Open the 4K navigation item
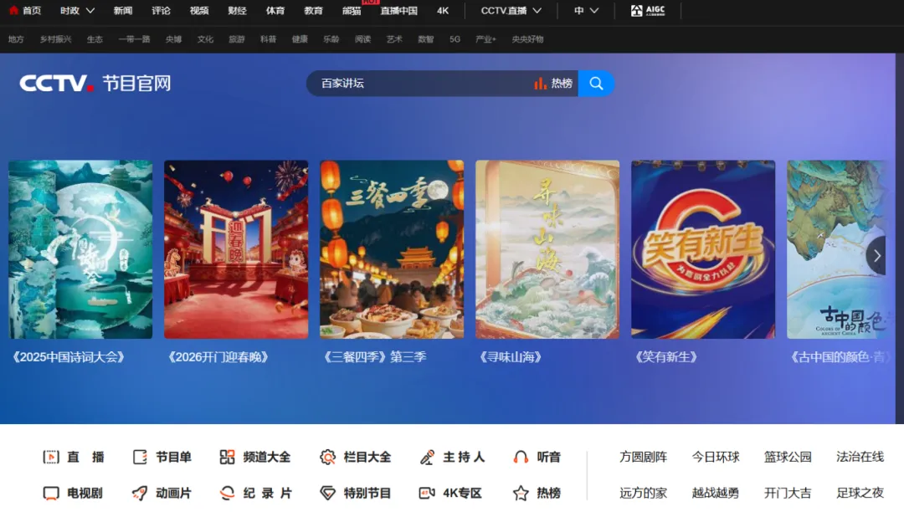Image resolution: width=904 pixels, height=522 pixels. [x=443, y=10]
